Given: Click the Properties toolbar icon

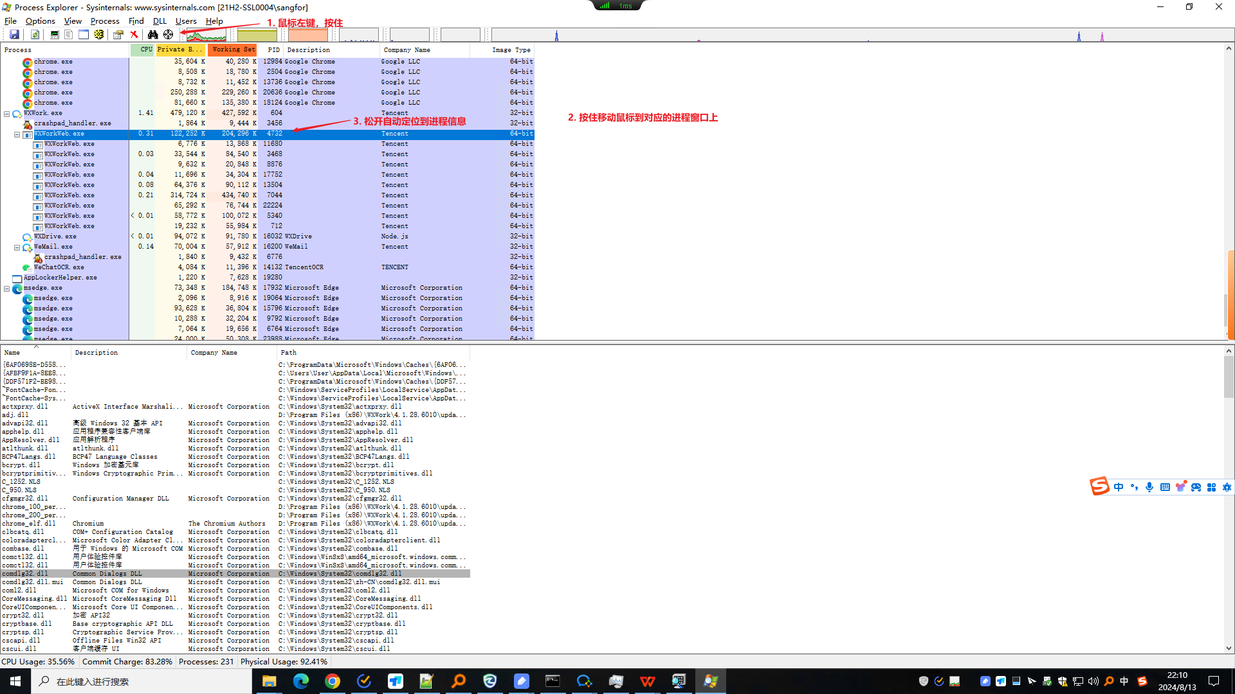Looking at the screenshot, I should click(x=118, y=35).
